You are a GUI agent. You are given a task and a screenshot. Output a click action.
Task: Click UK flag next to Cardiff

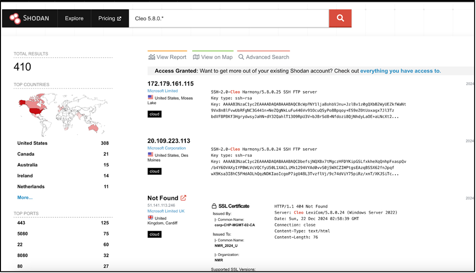pyautogui.click(x=150, y=217)
